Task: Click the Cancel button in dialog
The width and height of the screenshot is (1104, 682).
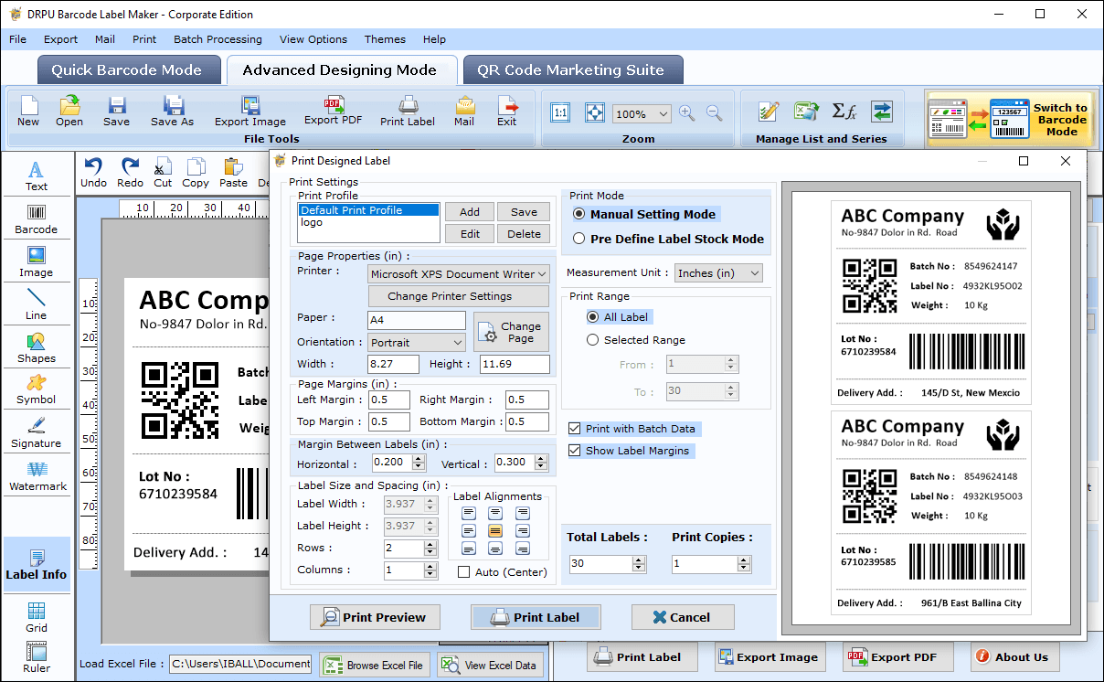Action: (x=683, y=617)
